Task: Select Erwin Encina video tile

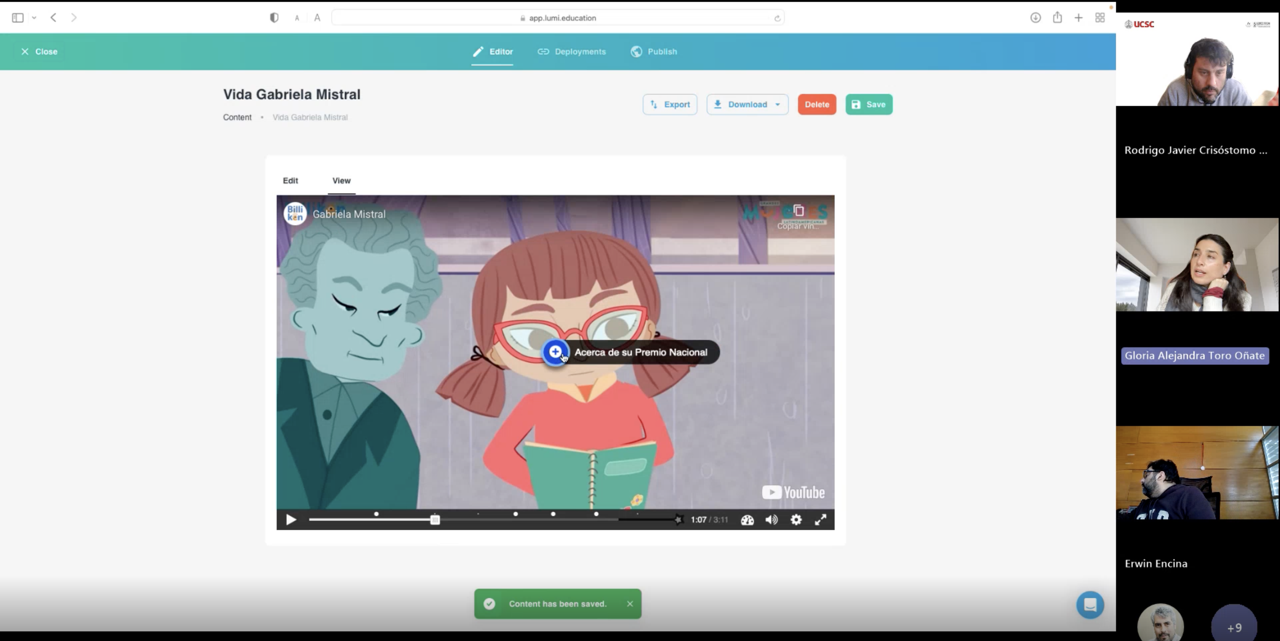Action: tap(1197, 473)
